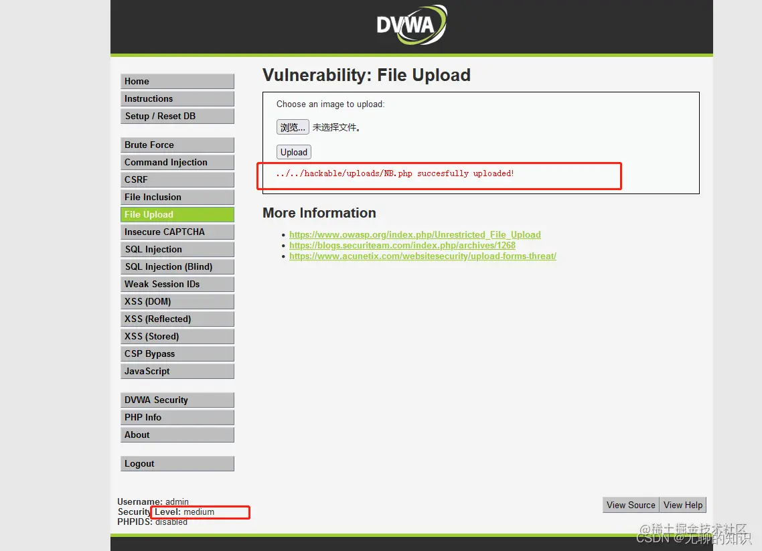Viewport: 762px width, 551px height.
Task: Click the 'More Information' heading
Action: click(319, 213)
